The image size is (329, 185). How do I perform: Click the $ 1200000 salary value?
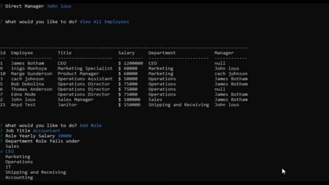[131, 63]
